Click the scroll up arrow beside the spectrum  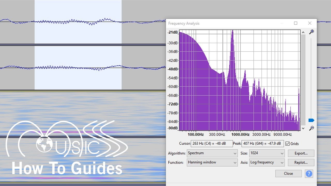click(303, 32)
